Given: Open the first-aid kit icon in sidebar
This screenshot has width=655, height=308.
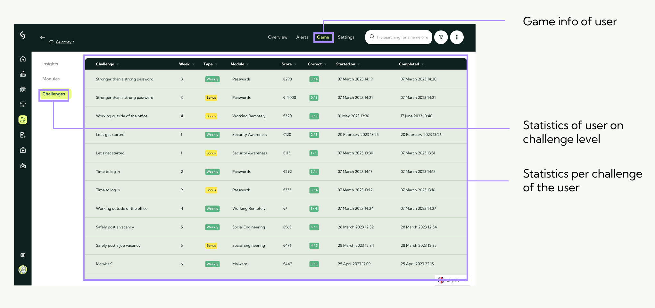Looking at the screenshot, I should (23, 150).
